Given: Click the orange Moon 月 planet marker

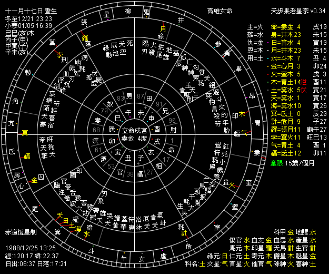Looking at the screenshot, I should [x=163, y=29].
